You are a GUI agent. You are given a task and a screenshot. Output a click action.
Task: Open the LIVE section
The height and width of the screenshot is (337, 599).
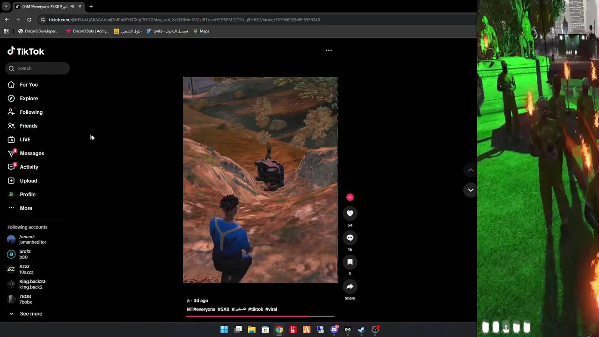pos(19,139)
